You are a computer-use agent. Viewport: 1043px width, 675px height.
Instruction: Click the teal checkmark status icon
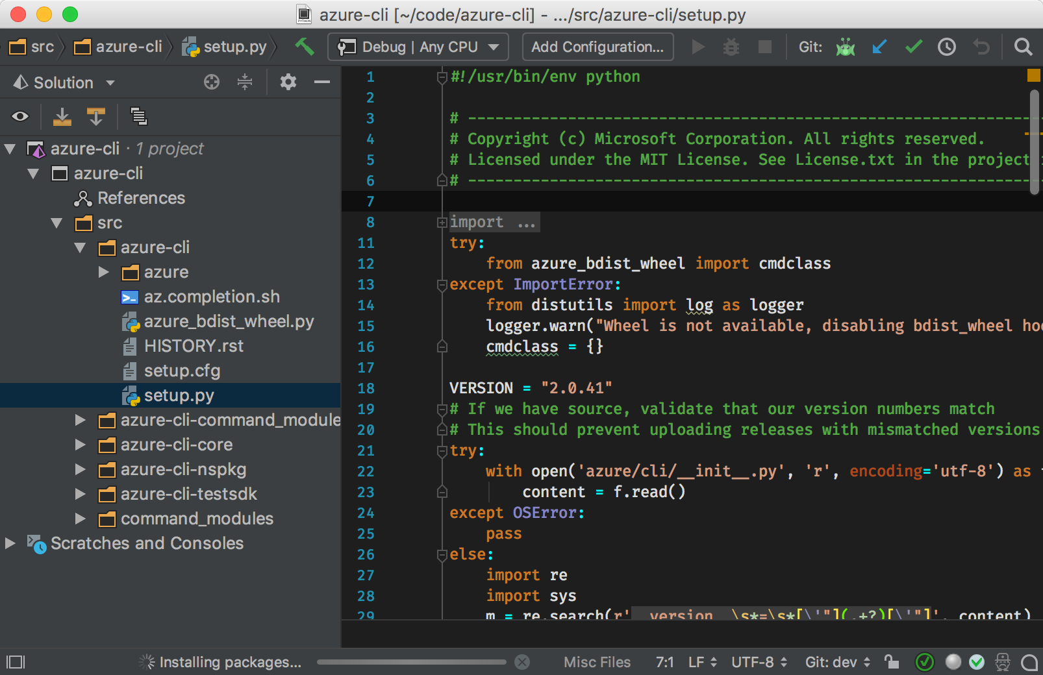977,662
